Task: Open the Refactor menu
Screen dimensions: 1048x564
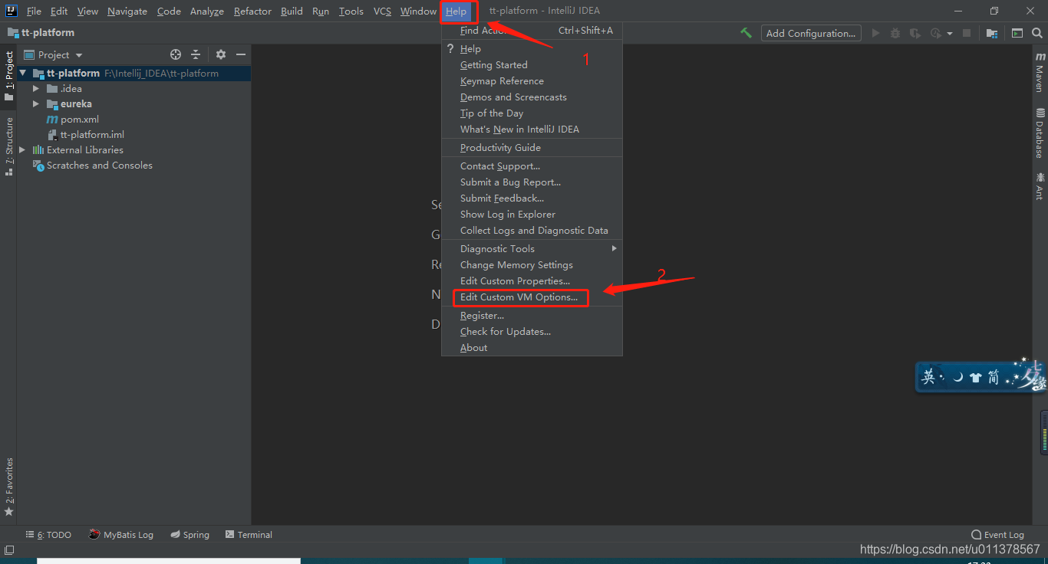Action: coord(252,11)
